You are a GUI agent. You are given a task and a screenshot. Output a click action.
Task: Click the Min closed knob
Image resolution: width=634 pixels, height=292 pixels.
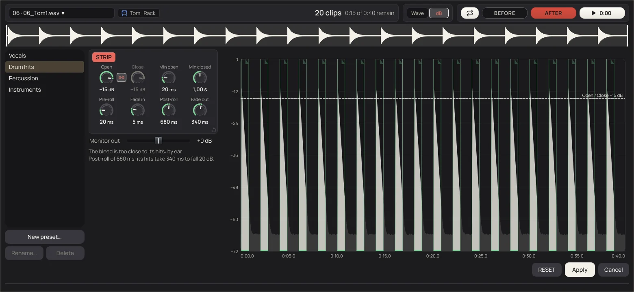200,77
